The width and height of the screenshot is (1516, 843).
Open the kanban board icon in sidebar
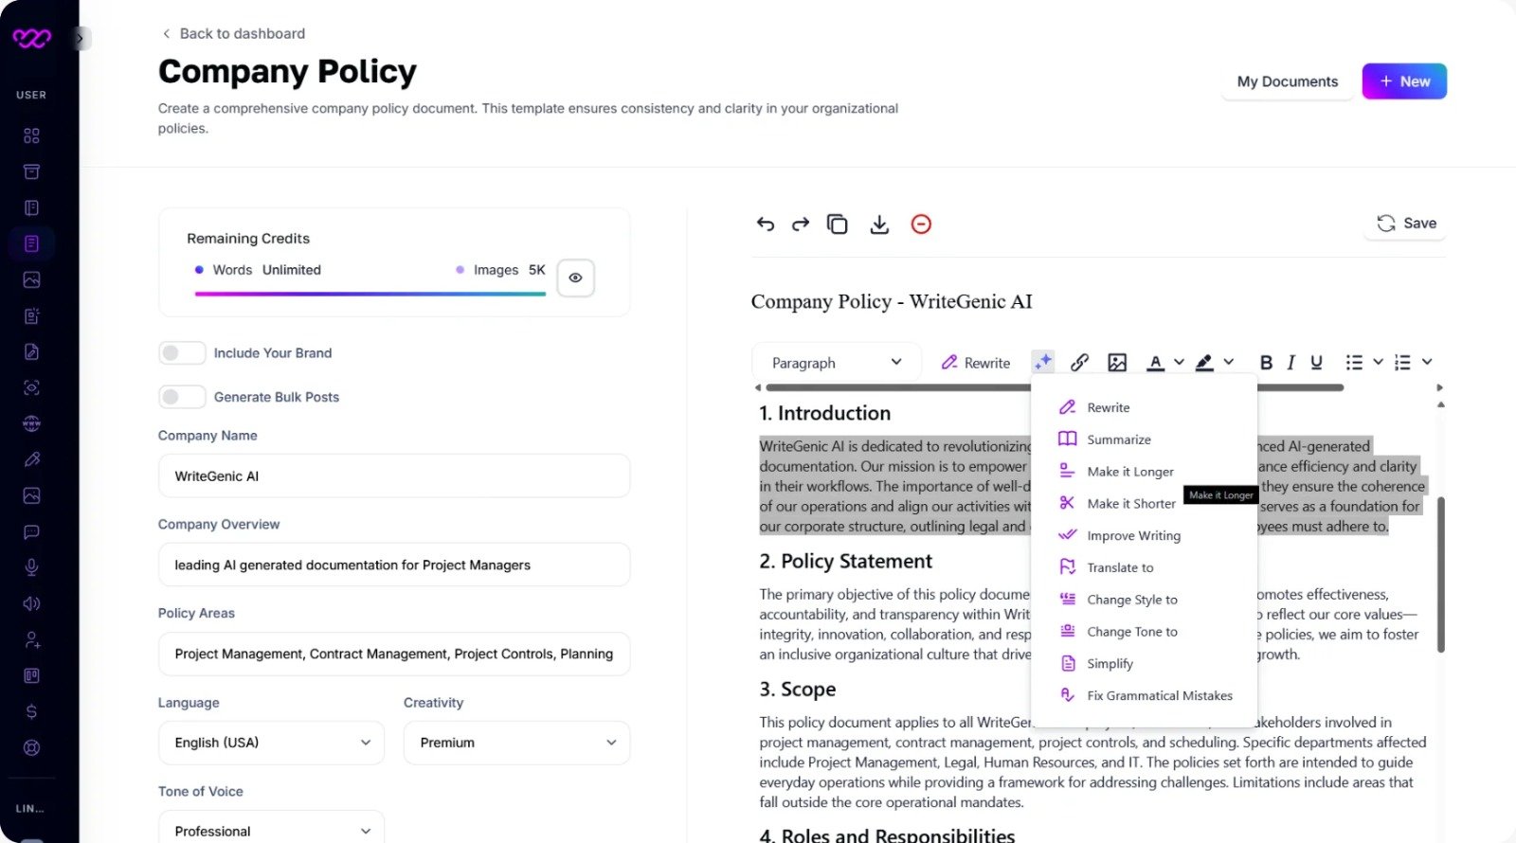31,675
